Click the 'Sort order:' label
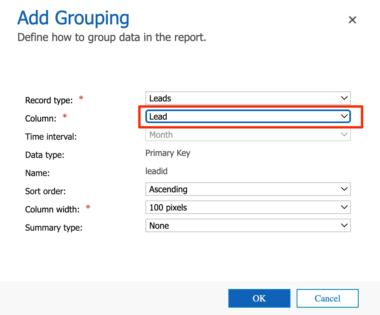 click(46, 191)
